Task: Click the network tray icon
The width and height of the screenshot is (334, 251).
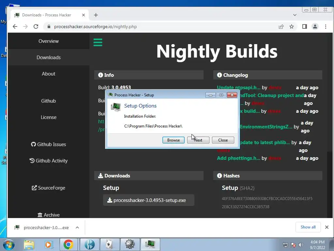Action: [x=285, y=245]
